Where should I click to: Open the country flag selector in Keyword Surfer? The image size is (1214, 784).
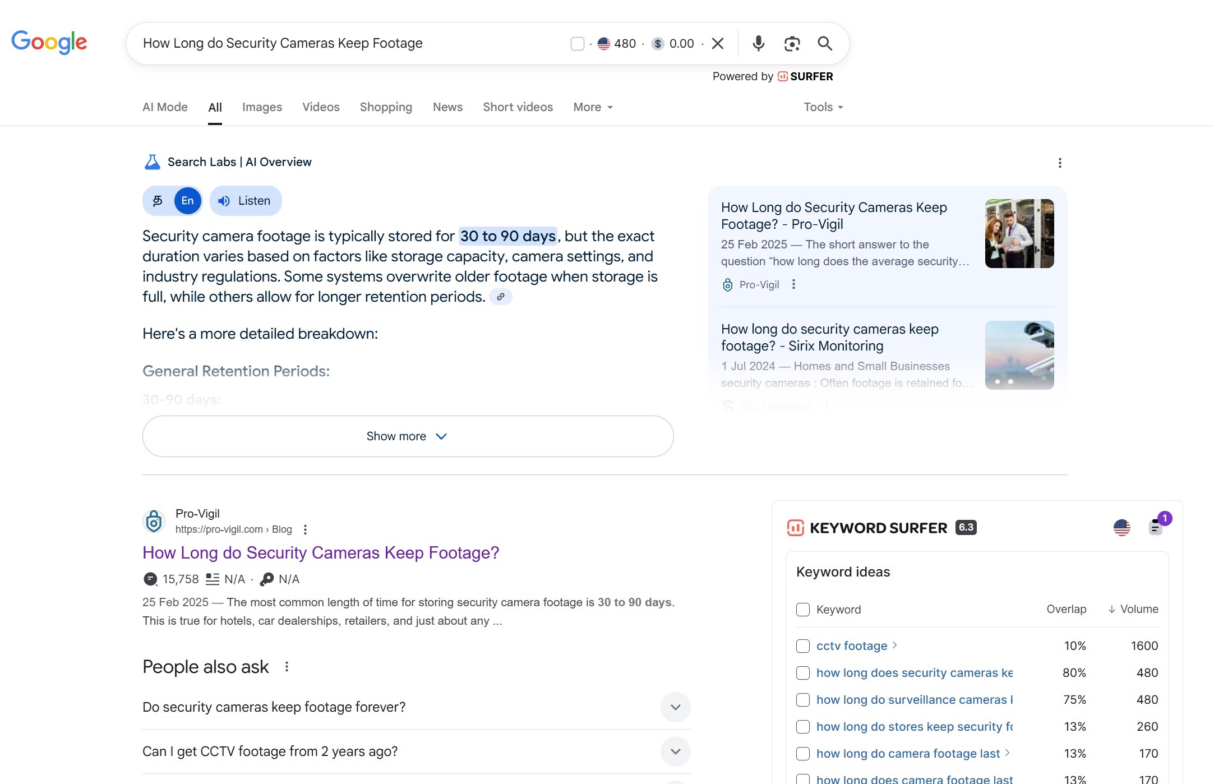(x=1121, y=528)
